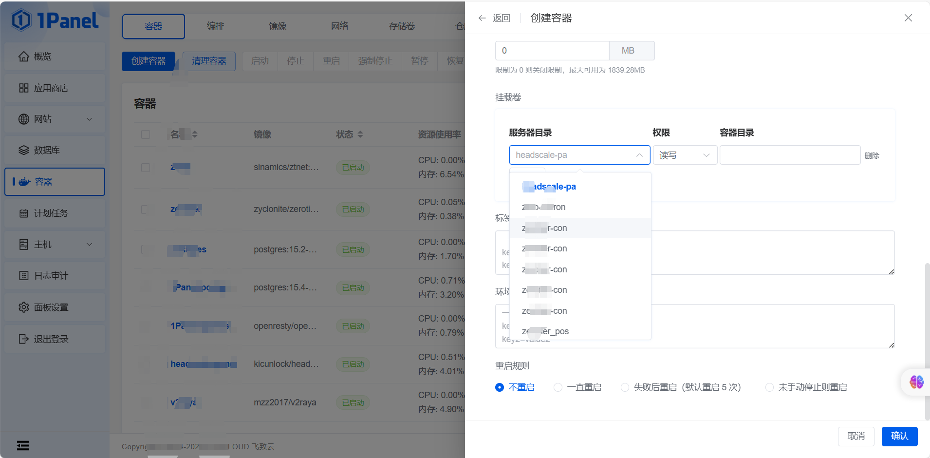This screenshot has height=458, width=930.
Task: Click the memory limit input showing 0
Action: (552, 50)
